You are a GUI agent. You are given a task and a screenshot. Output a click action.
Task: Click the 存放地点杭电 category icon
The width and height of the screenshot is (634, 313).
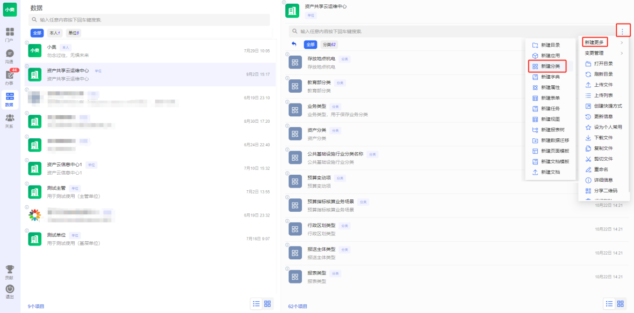(295, 62)
